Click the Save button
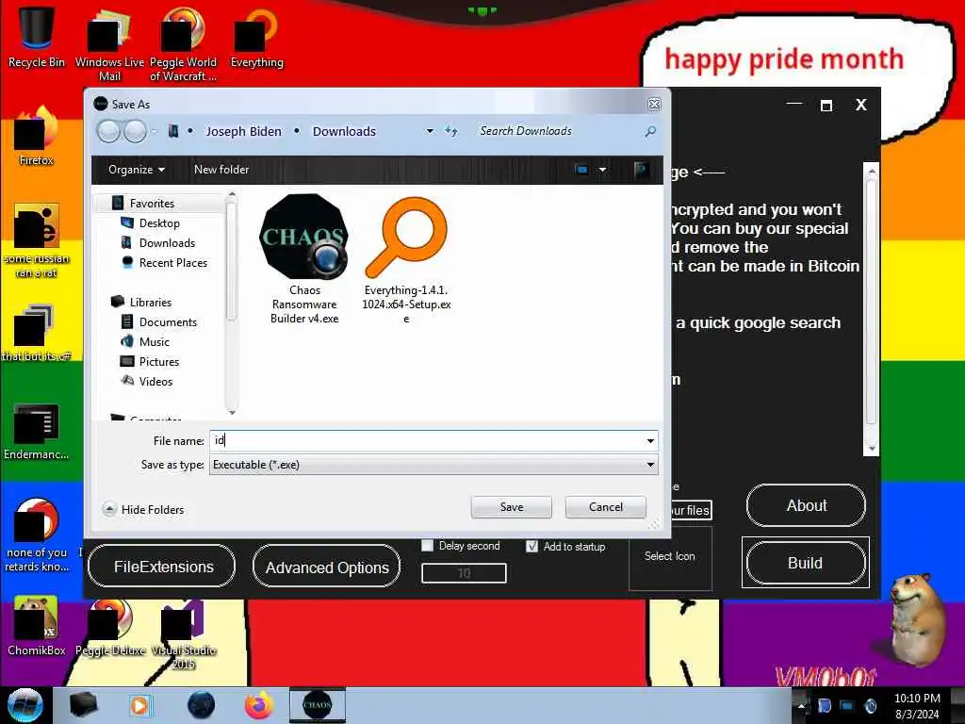The width and height of the screenshot is (965, 724). coord(512,506)
